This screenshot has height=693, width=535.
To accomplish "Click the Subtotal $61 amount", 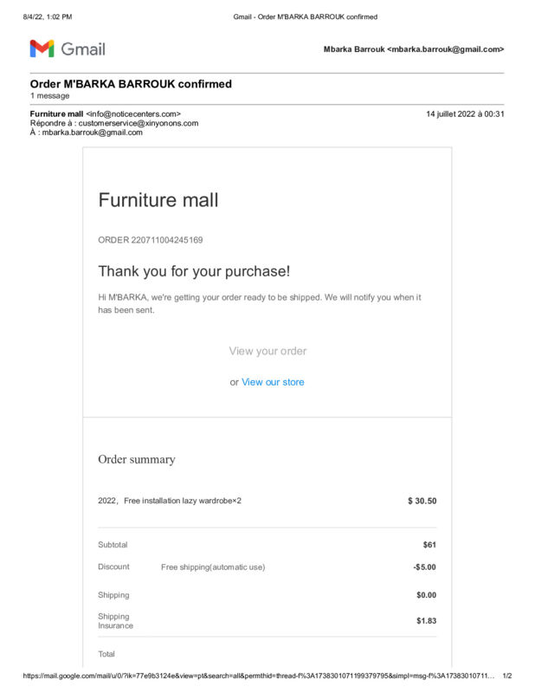I will pos(429,545).
